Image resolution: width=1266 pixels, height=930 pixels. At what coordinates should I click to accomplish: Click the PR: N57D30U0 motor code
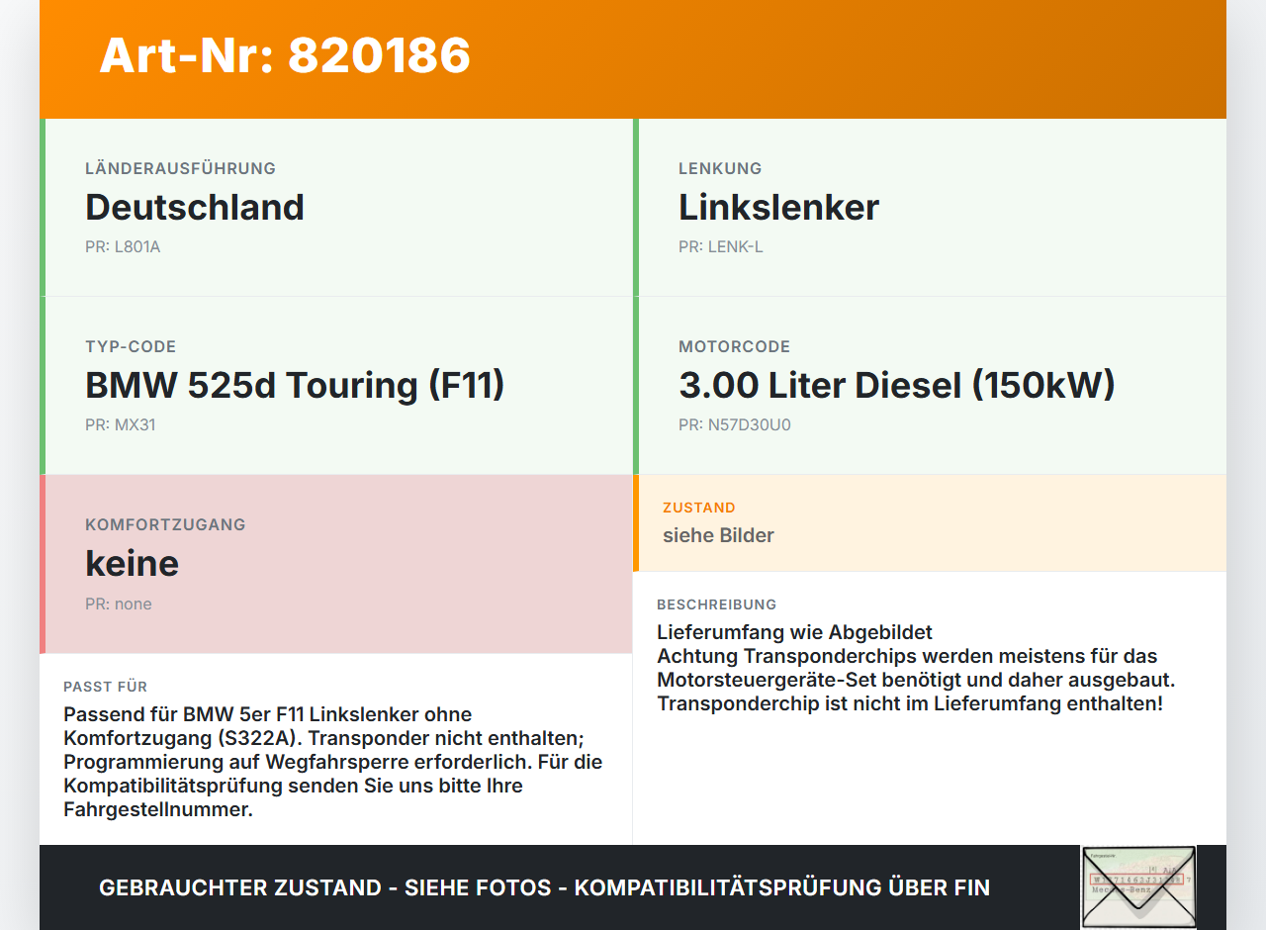735,424
